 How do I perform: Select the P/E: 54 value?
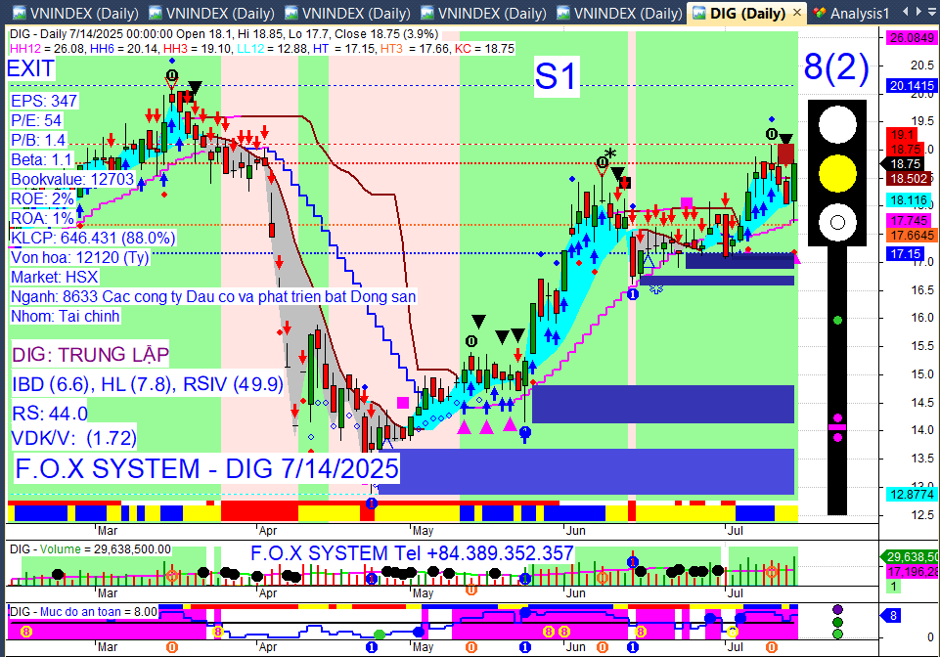36,120
